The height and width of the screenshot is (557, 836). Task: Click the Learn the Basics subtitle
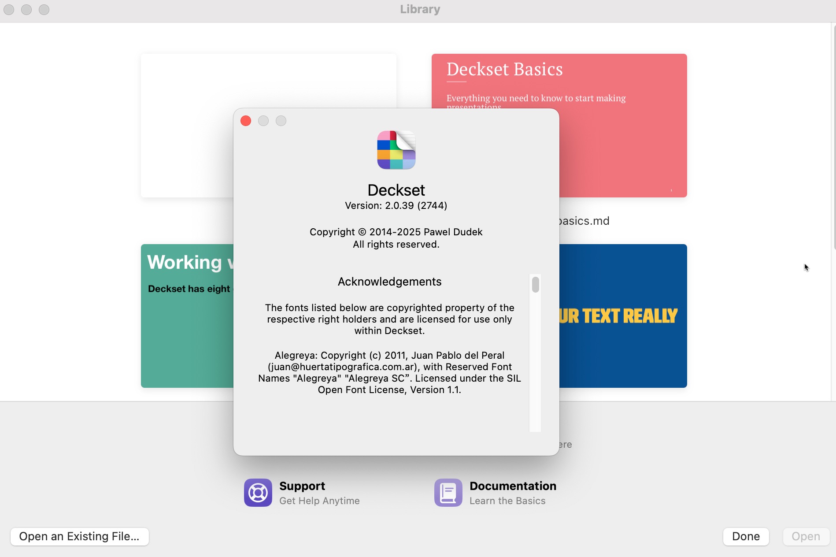[x=507, y=501]
